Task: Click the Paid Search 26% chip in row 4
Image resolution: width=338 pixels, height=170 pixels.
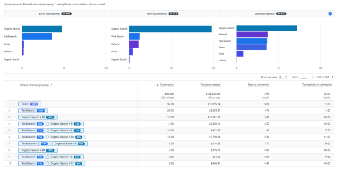Action: [x=32, y=124]
